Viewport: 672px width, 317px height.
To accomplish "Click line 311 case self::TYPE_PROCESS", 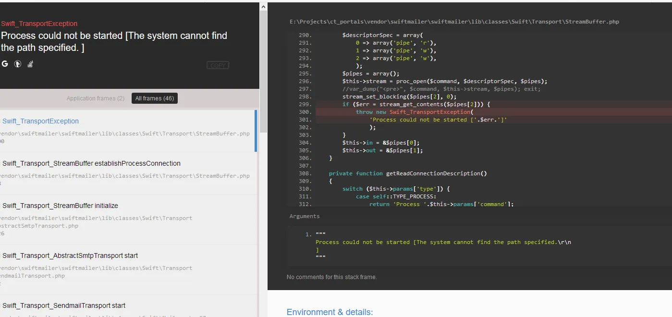I will 396,196.
